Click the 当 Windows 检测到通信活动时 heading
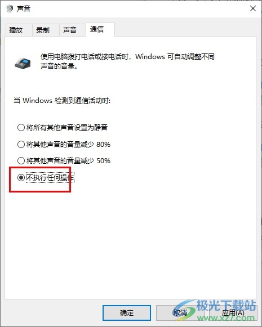The height and width of the screenshot is (327, 262). 62,101
